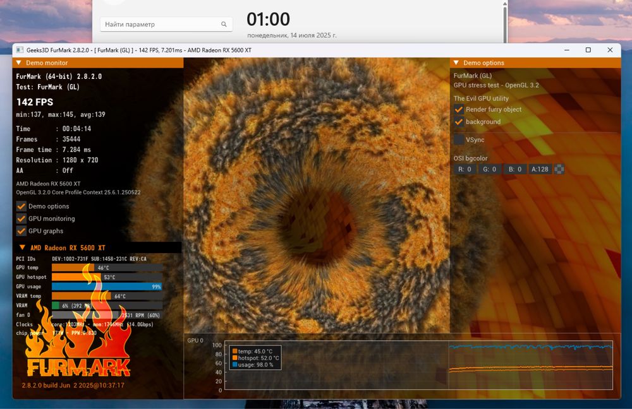Click the GPU temp 46°C bar

pyautogui.click(x=107, y=268)
